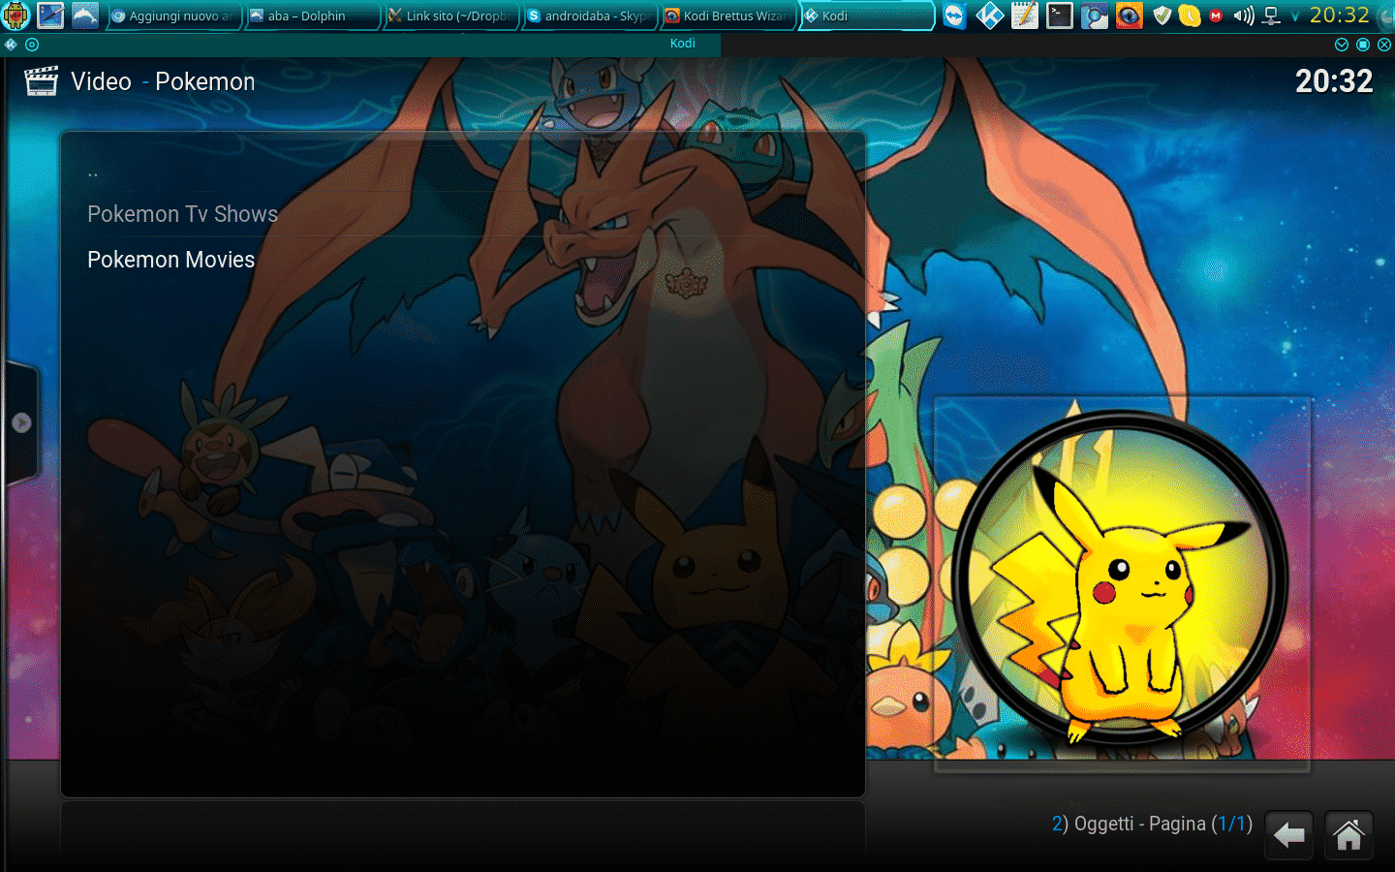Image resolution: width=1395 pixels, height=872 pixels.
Task: Launch the terminal from the panel
Action: (x=1060, y=16)
